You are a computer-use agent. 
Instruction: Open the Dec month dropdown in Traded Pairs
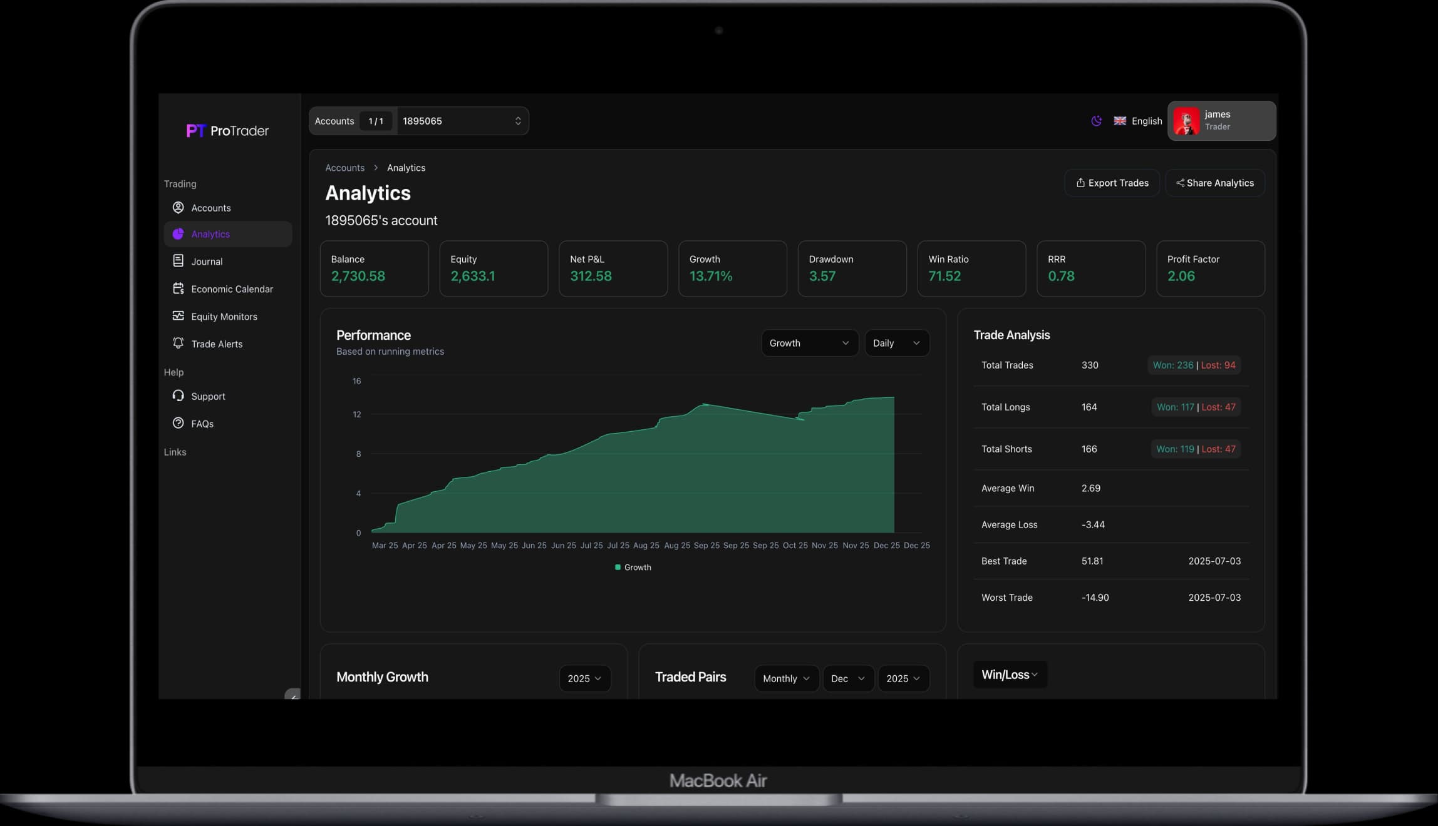click(848, 678)
